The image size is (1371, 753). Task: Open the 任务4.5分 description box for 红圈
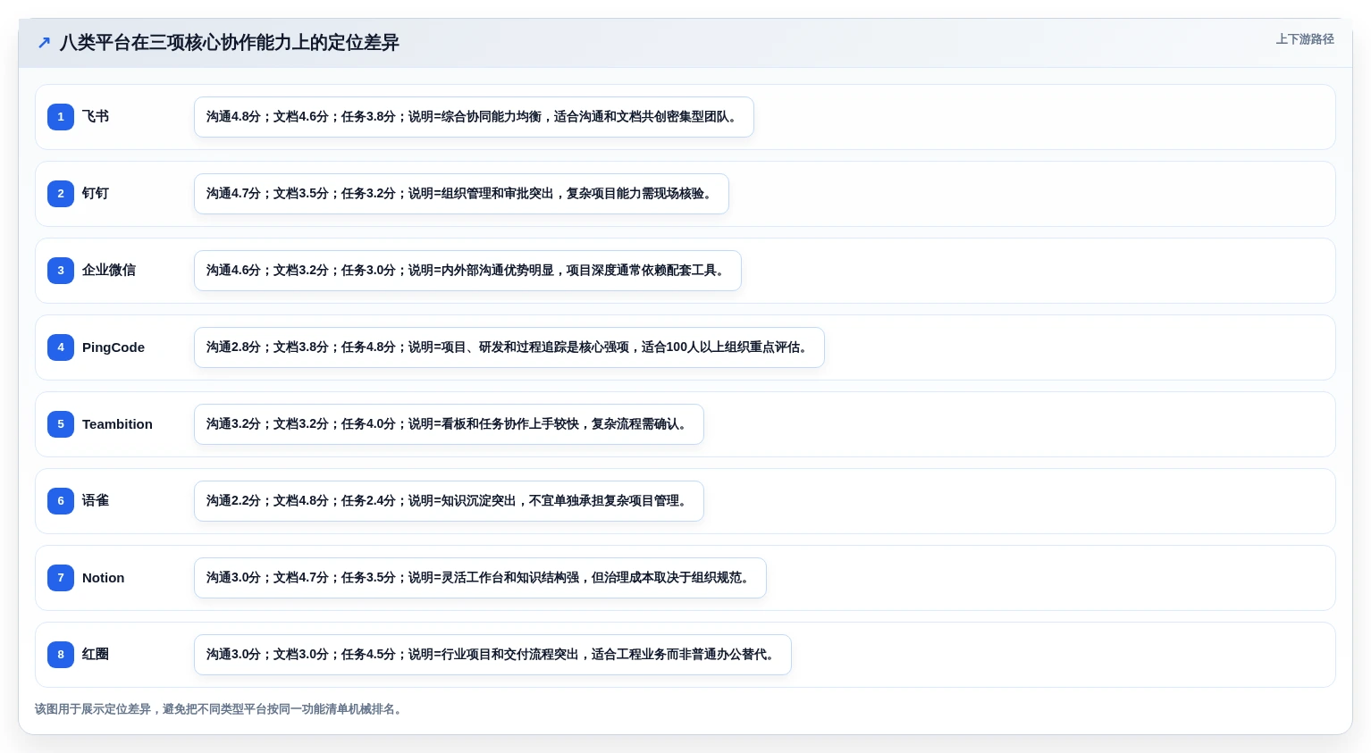coord(492,655)
